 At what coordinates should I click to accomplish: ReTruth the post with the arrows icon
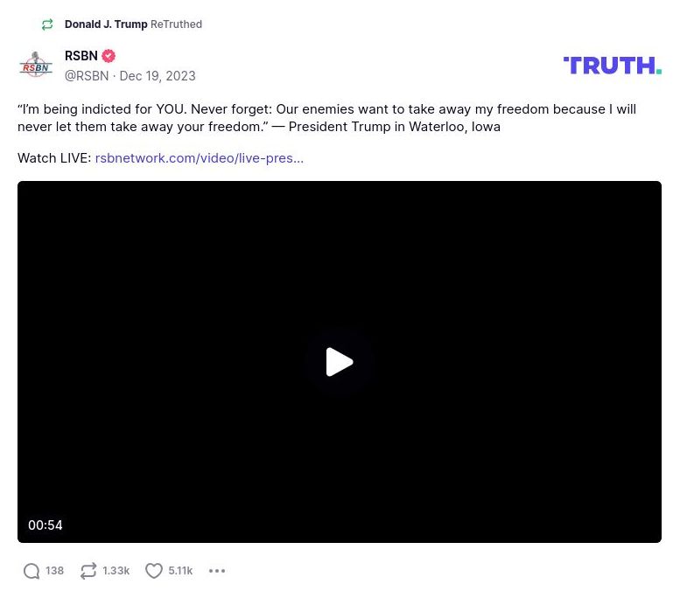click(x=88, y=571)
